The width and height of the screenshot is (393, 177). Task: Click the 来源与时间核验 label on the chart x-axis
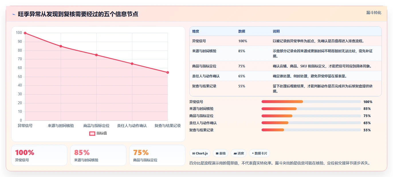pos(61,126)
